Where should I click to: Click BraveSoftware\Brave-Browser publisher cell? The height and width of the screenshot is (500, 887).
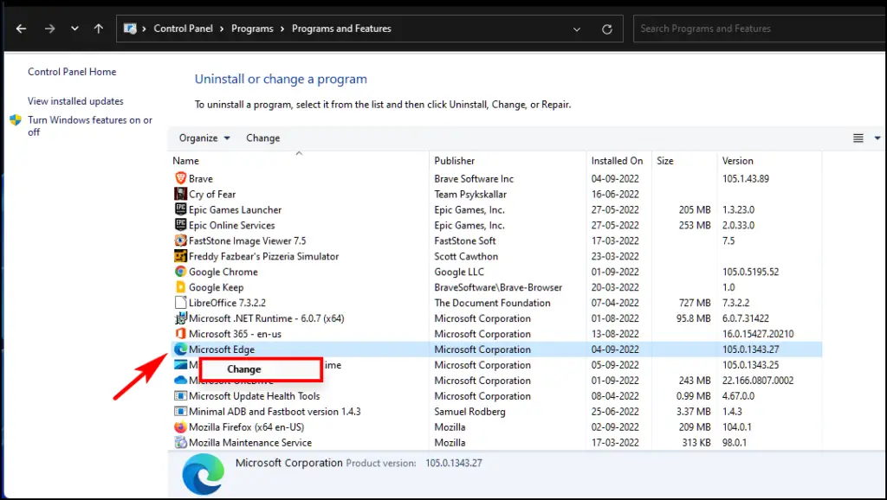pos(498,287)
